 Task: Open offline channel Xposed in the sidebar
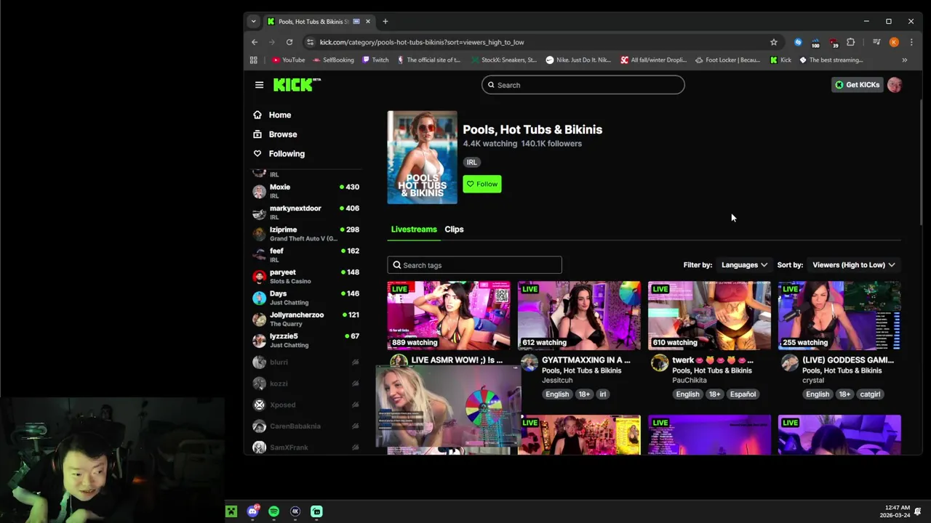pyautogui.click(x=305, y=405)
